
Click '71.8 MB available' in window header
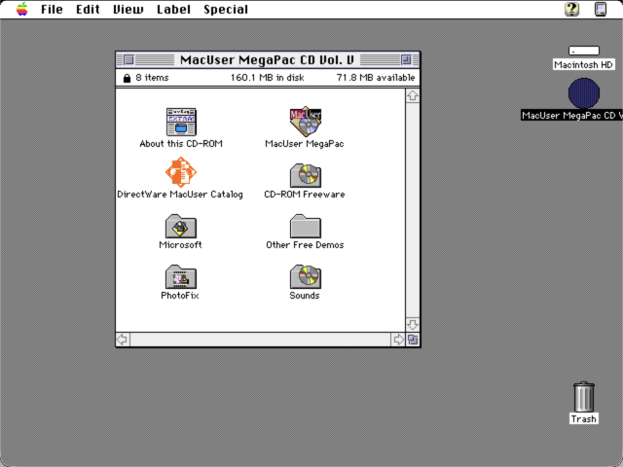pyautogui.click(x=376, y=78)
